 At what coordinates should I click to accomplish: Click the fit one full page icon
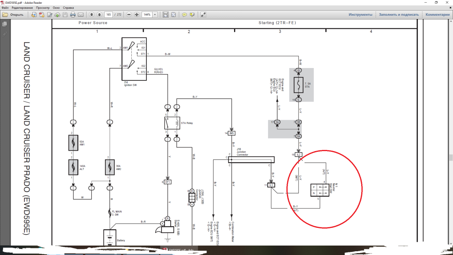pyautogui.click(x=173, y=14)
